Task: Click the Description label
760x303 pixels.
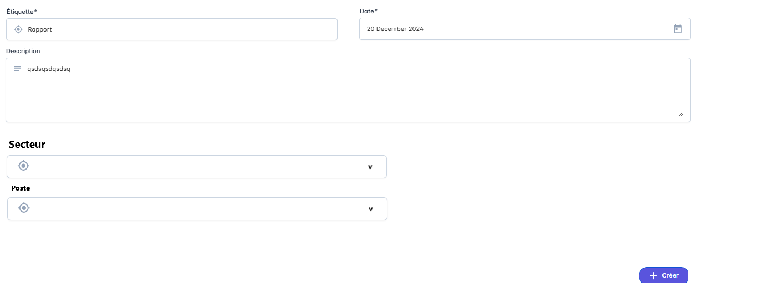Action: [x=23, y=51]
